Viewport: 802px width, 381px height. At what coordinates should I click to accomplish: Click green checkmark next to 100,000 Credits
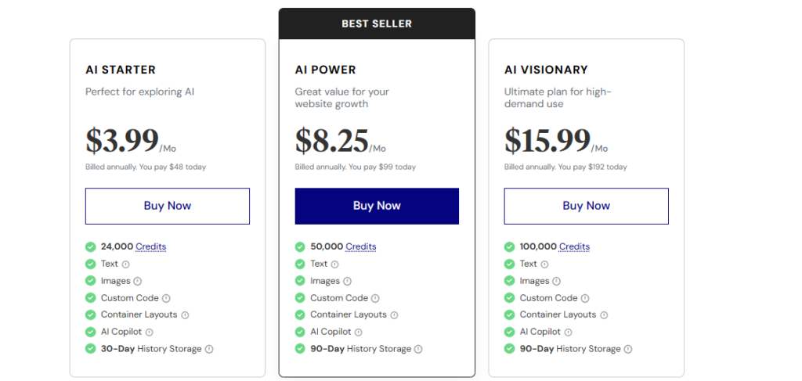pyautogui.click(x=509, y=246)
